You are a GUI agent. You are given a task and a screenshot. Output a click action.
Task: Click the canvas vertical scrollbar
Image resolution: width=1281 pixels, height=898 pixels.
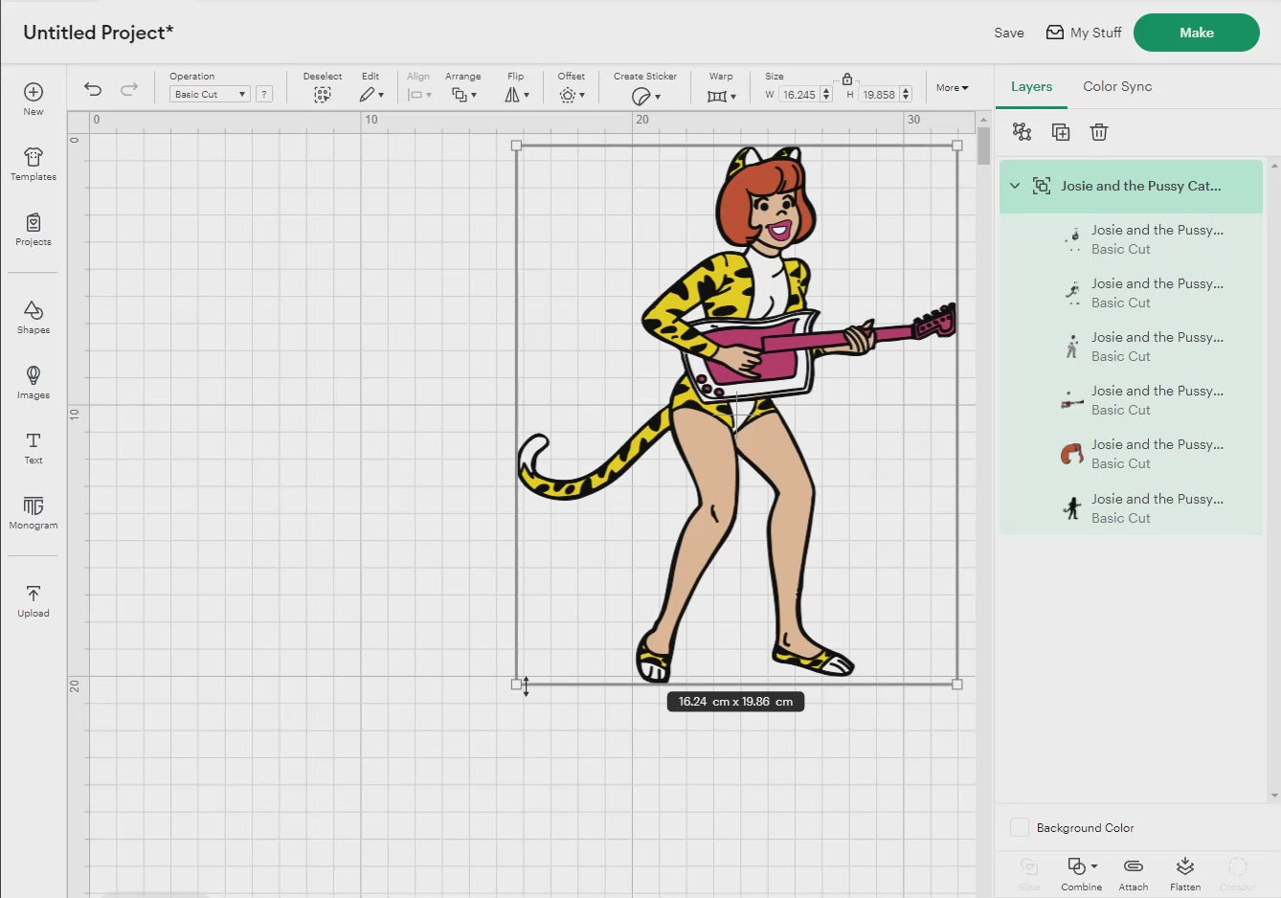pyautogui.click(x=983, y=146)
